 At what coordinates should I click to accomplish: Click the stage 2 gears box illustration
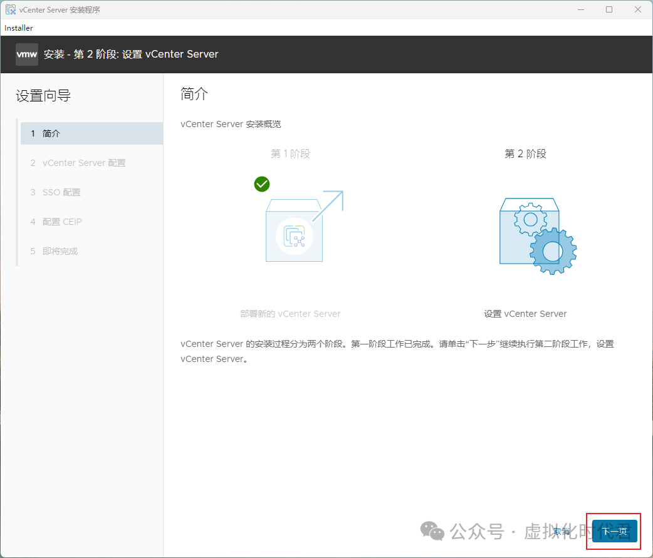tap(538, 236)
